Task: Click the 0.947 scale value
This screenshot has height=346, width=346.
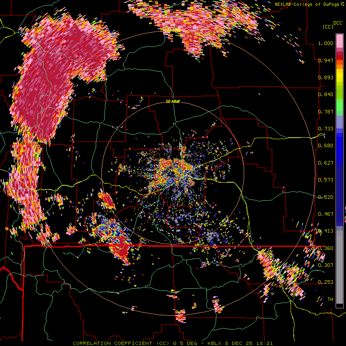Action: tap(326, 60)
